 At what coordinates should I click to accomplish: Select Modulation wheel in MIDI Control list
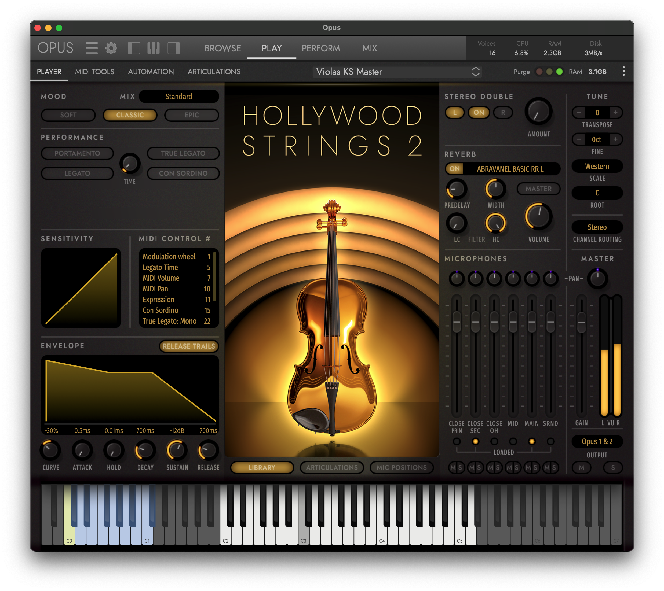pyautogui.click(x=177, y=257)
